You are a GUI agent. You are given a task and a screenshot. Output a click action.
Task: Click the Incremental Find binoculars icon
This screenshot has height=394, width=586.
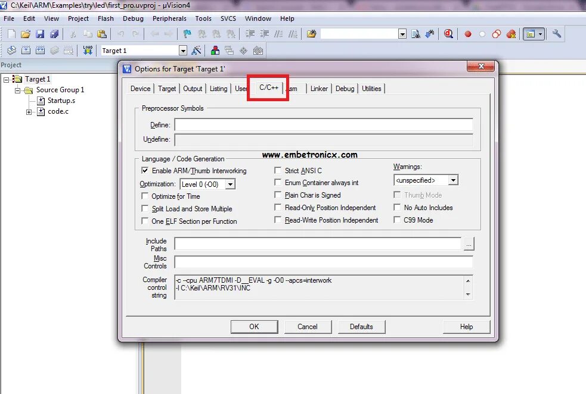[430, 34]
